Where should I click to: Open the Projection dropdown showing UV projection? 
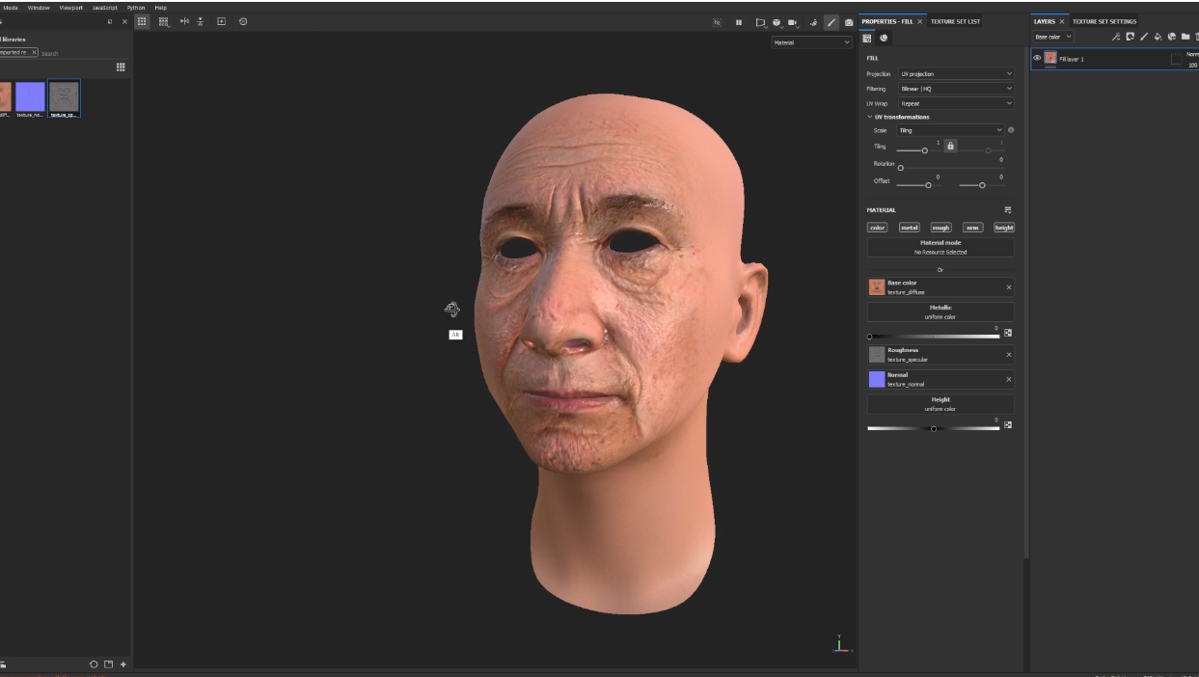(x=955, y=73)
